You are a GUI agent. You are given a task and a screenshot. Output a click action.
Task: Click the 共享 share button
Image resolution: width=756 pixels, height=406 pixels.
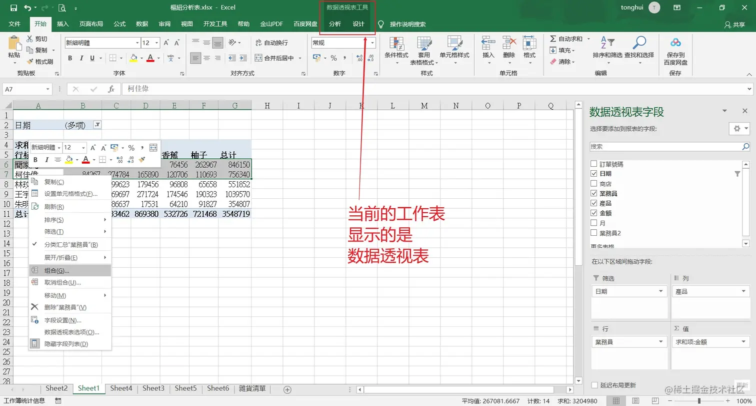[x=734, y=25]
